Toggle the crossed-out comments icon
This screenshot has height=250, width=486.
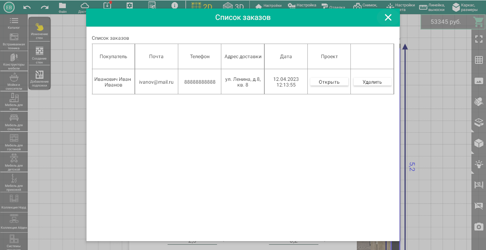(x=479, y=206)
